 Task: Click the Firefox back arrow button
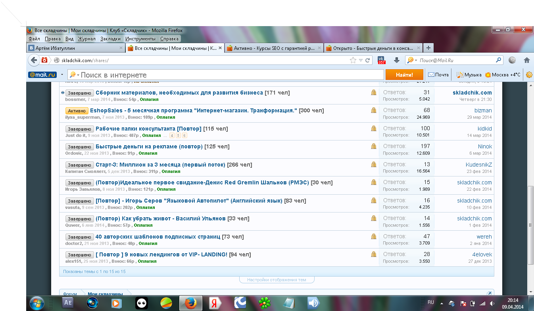35,60
